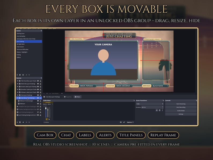Viewport: 213px width, 160px height.
Task: Add a source with the Sources plus icon
Action: point(17,122)
